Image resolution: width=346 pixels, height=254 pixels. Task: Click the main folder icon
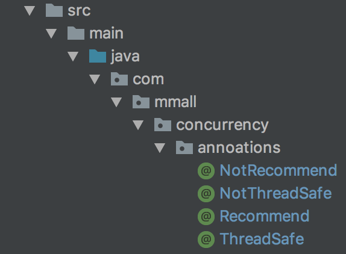tap(76, 33)
